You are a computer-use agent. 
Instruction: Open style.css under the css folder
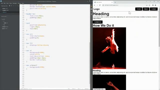(x=6, y=23)
